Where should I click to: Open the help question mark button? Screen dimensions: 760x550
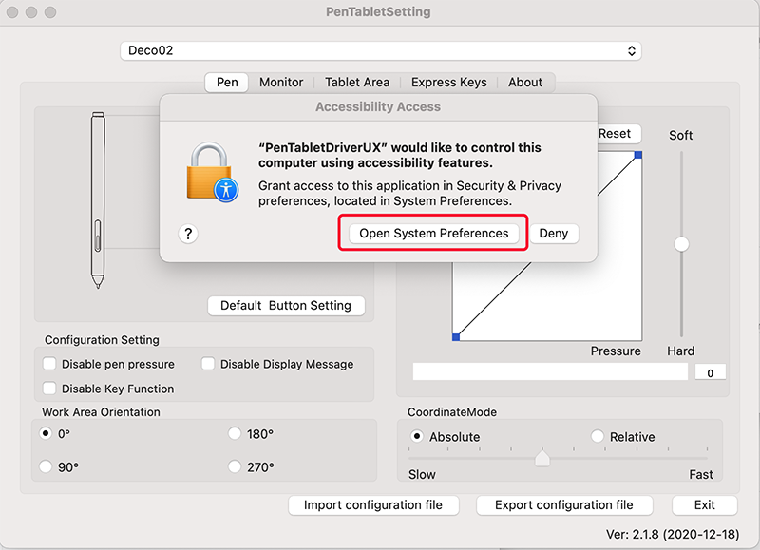click(188, 234)
